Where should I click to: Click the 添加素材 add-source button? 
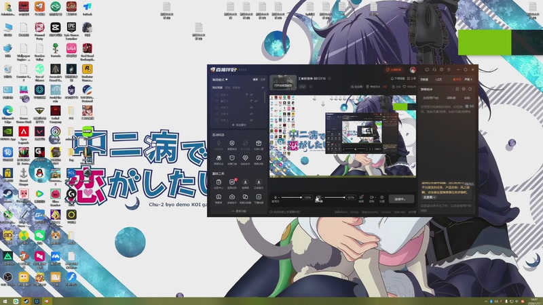point(240,125)
